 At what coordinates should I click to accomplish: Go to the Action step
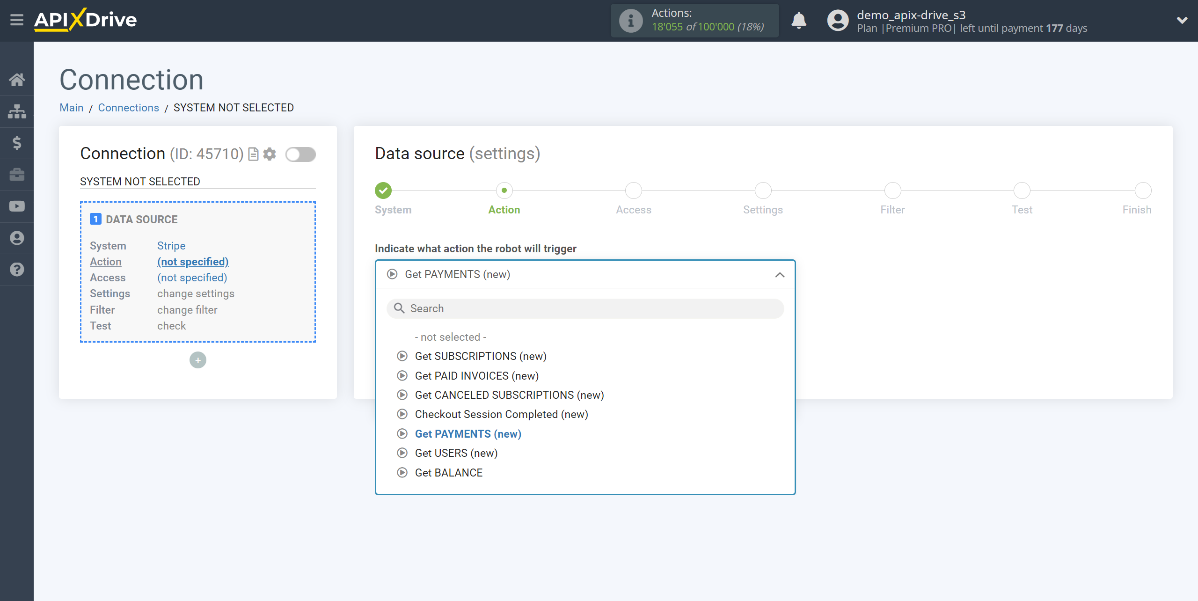pos(504,191)
